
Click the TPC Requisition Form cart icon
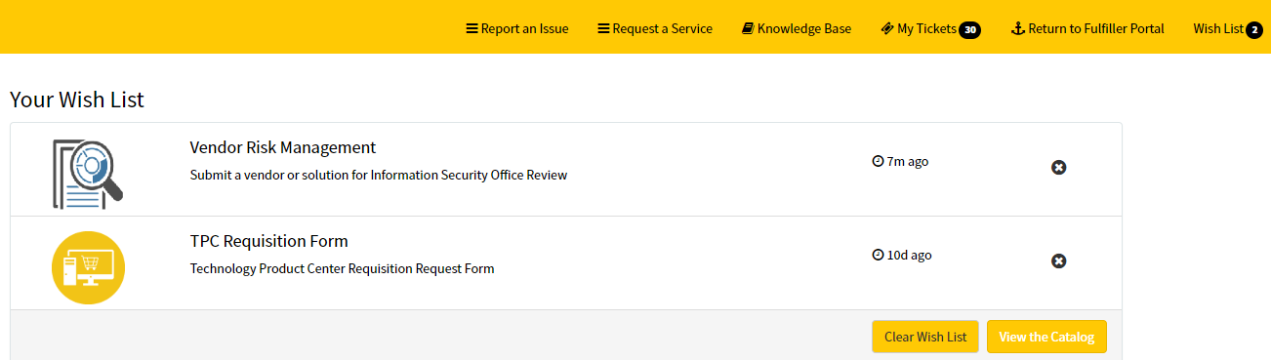click(x=88, y=266)
